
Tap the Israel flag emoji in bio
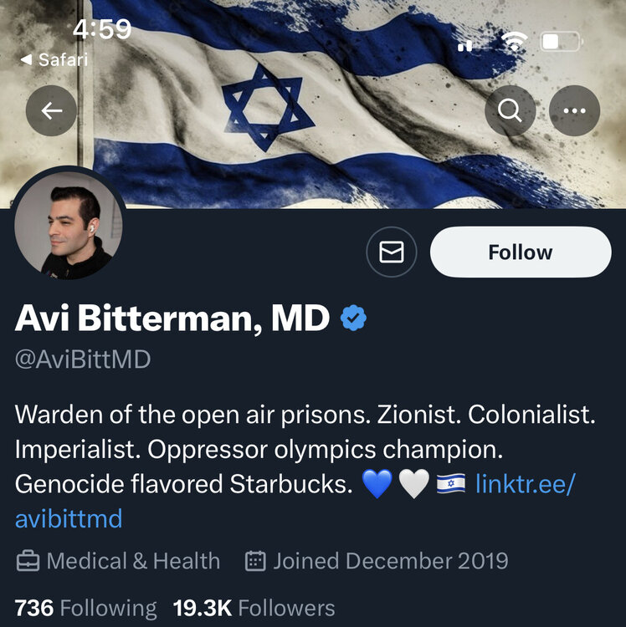pyautogui.click(x=450, y=484)
